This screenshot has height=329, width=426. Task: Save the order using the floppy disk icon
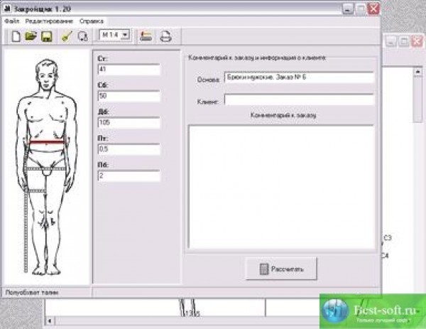47,36
